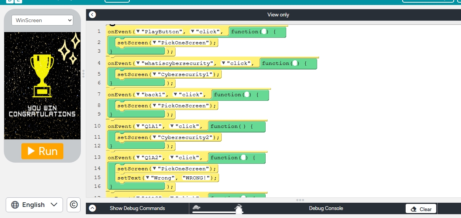The image size is (461, 218).
Task: Open the "Cybersecurity2" screen dropdown
Action: coord(155,137)
